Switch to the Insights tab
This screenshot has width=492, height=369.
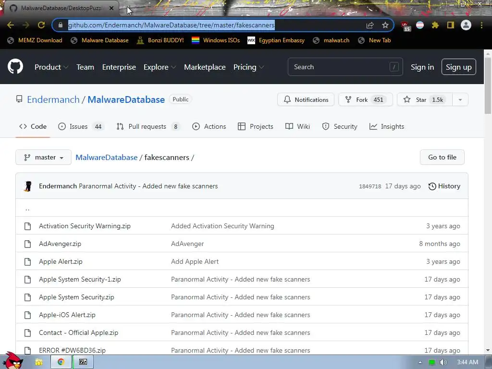coord(387,126)
